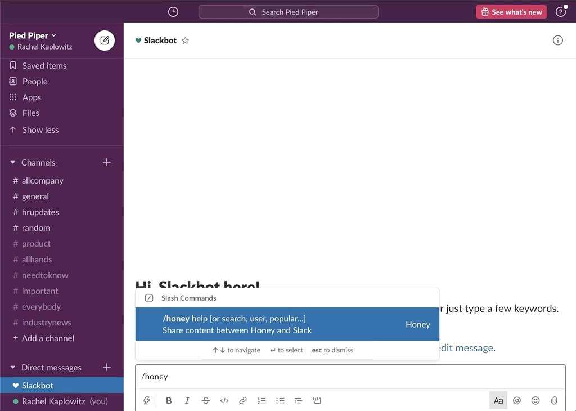576x411 pixels.
Task: Open the #needtoknow channel
Action: 62,275
